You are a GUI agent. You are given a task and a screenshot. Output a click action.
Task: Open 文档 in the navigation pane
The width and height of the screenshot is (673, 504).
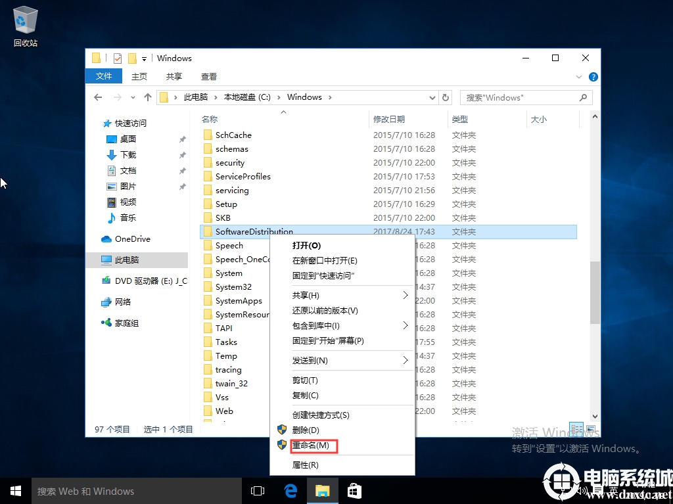pos(128,170)
